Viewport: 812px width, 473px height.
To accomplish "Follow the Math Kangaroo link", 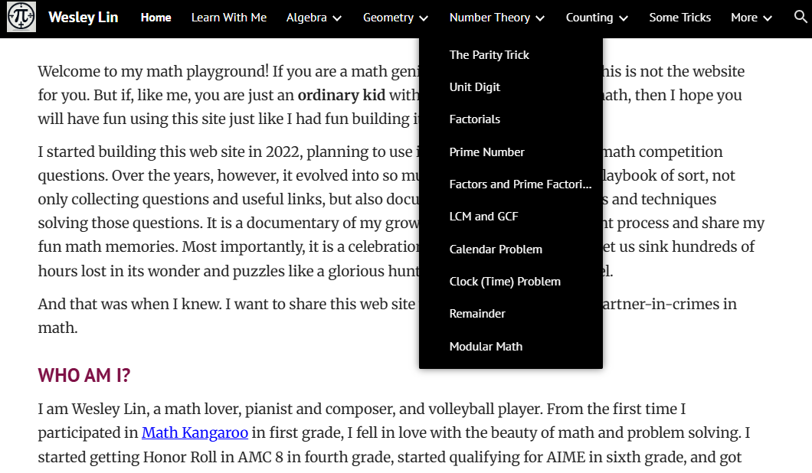I will coord(195,432).
